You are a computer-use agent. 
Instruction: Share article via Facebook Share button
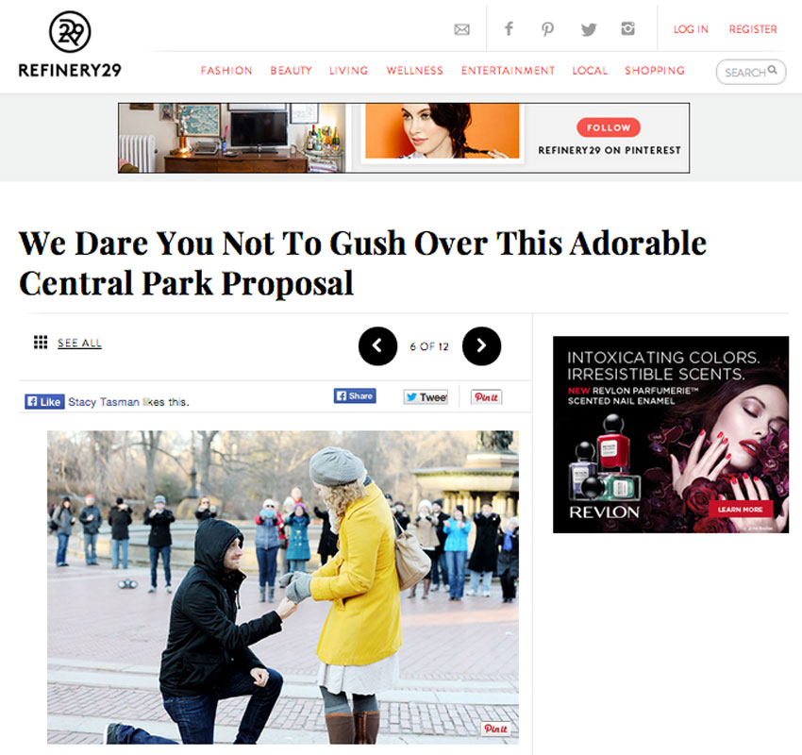click(x=355, y=396)
